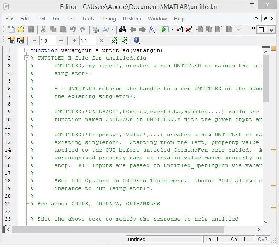Screen dimensions: 279x247
Task: Step in debug icon
Action: point(209,29)
